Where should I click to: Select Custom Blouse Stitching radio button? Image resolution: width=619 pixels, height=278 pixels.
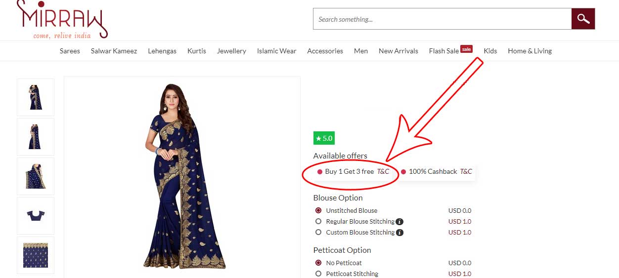click(x=318, y=232)
